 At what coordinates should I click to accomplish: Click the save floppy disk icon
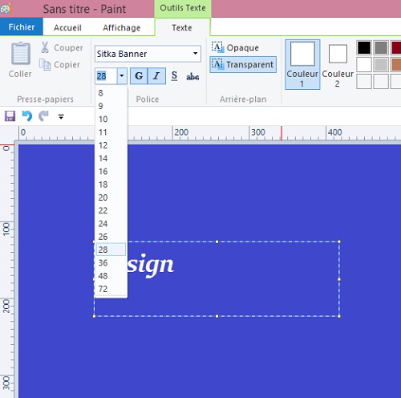click(x=10, y=116)
